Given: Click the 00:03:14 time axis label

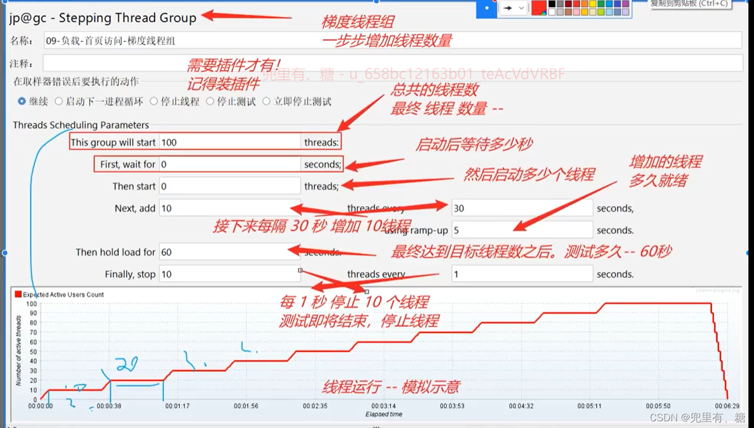Looking at the screenshot, I should tap(384, 406).
